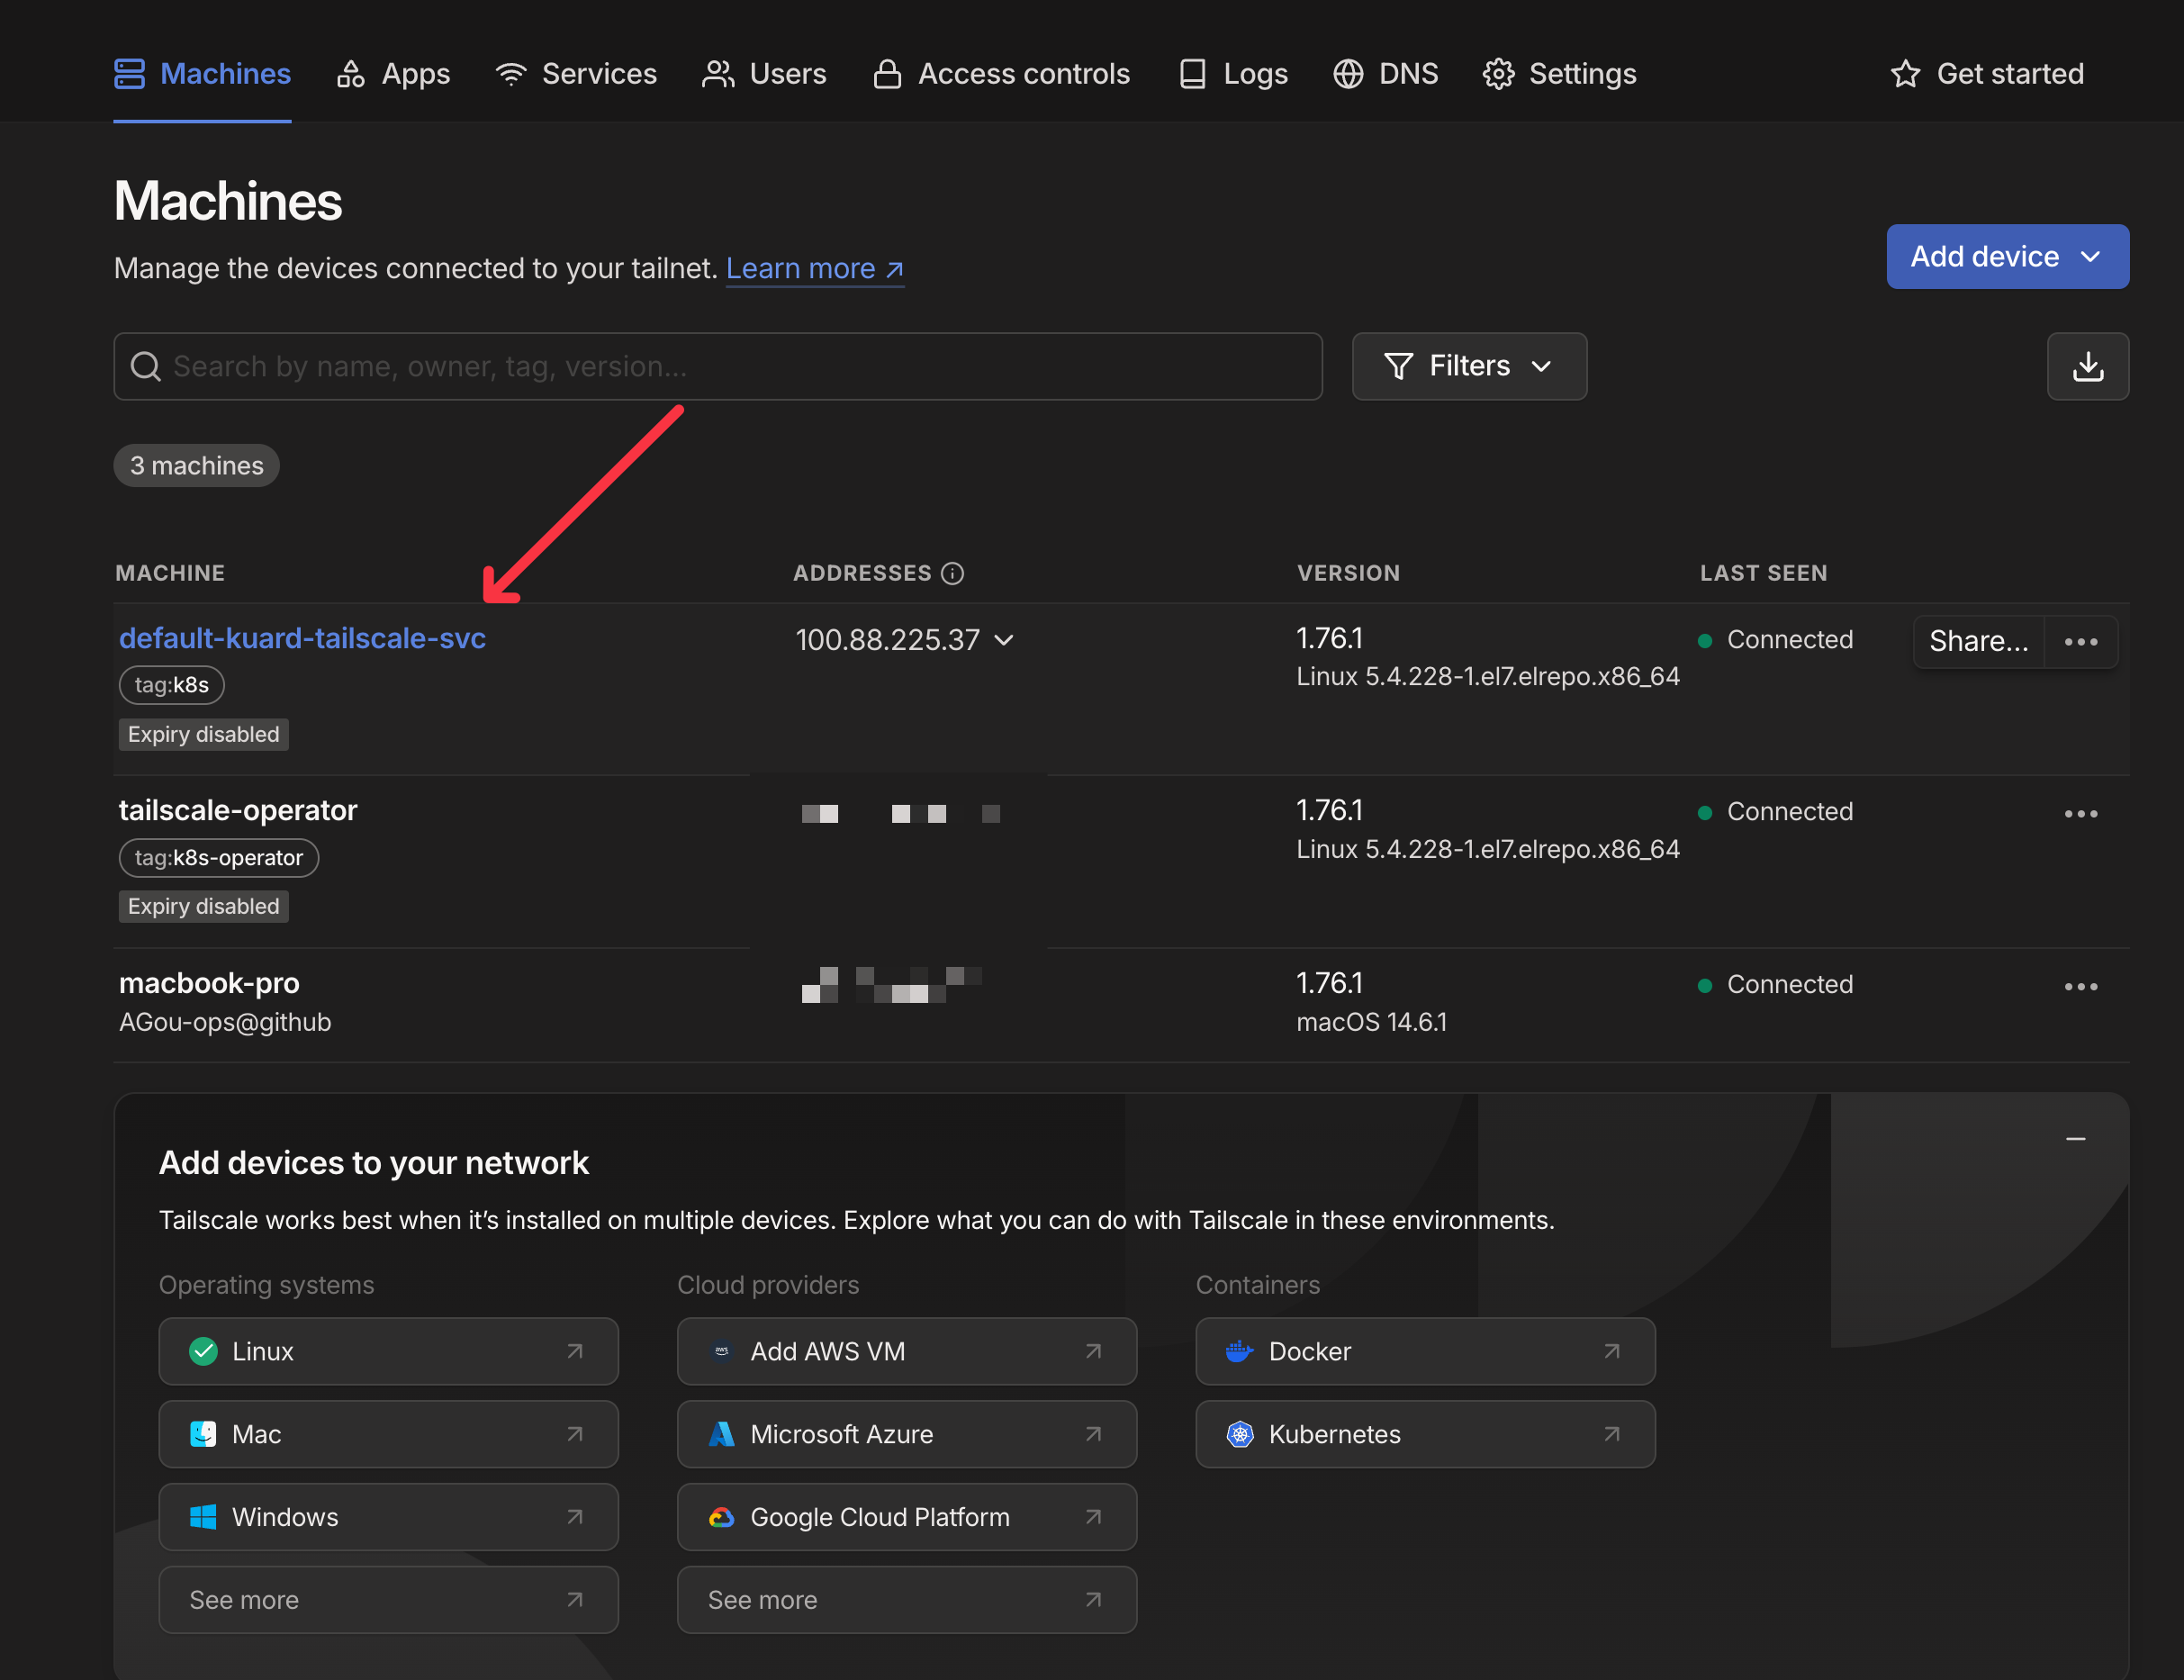Click Expiry disabled on tailscale-operator
2184x1680 pixels.
204,906
